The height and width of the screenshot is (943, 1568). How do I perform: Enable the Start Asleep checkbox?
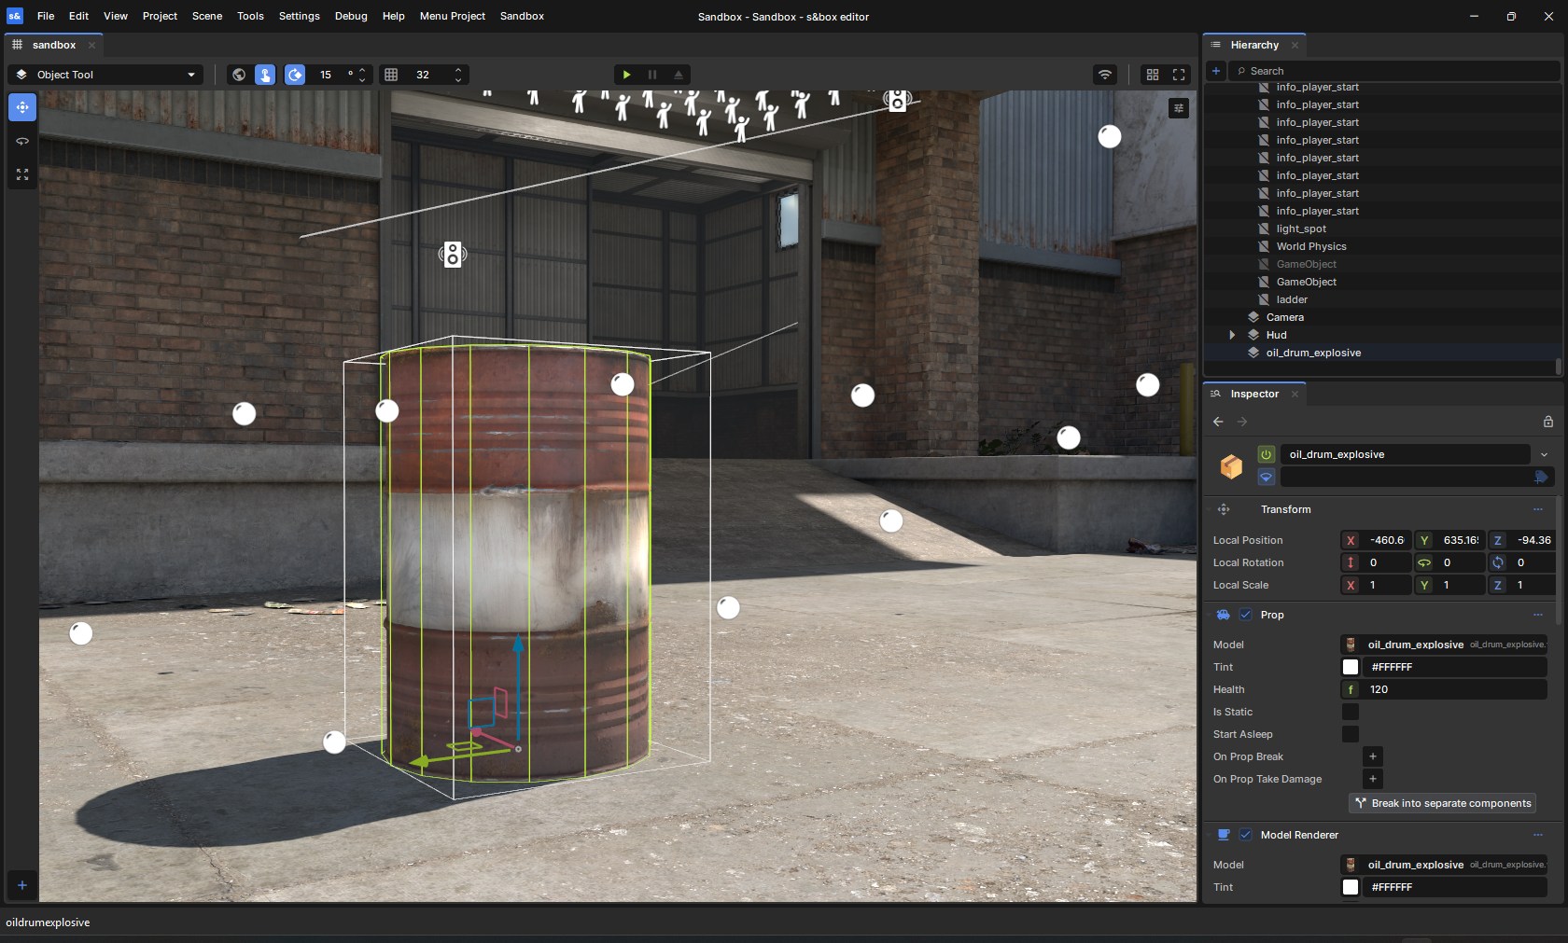tap(1350, 735)
